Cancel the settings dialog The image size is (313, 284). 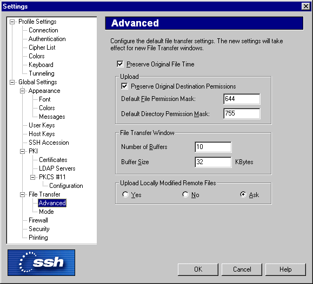click(242, 269)
